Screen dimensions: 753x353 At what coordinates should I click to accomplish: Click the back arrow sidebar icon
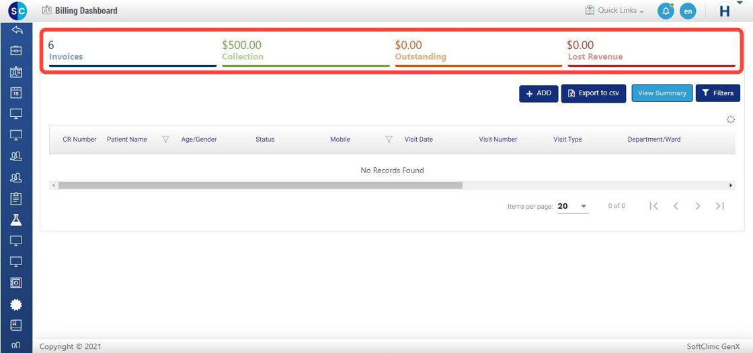point(16,30)
